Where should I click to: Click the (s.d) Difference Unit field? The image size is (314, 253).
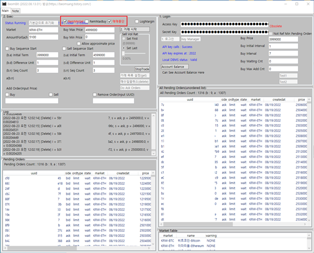pos(104,62)
